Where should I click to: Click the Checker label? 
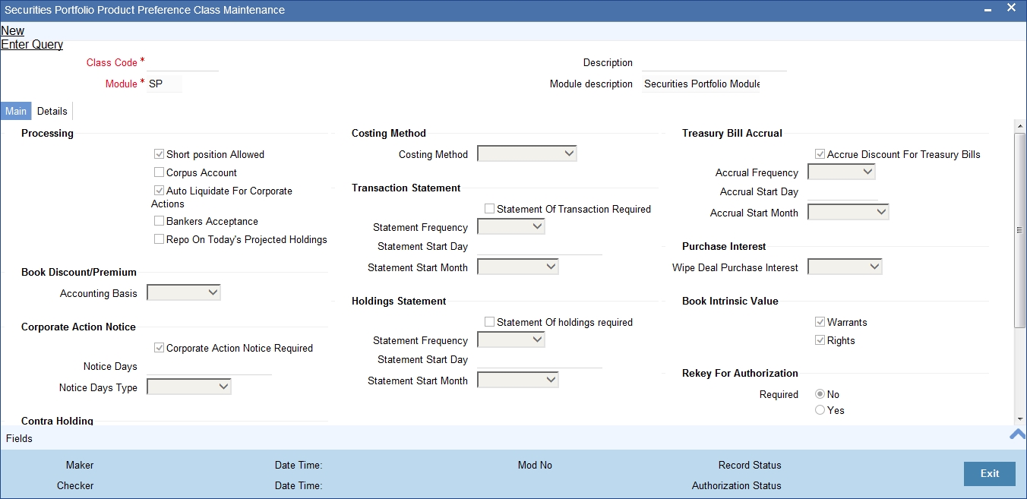coord(75,485)
